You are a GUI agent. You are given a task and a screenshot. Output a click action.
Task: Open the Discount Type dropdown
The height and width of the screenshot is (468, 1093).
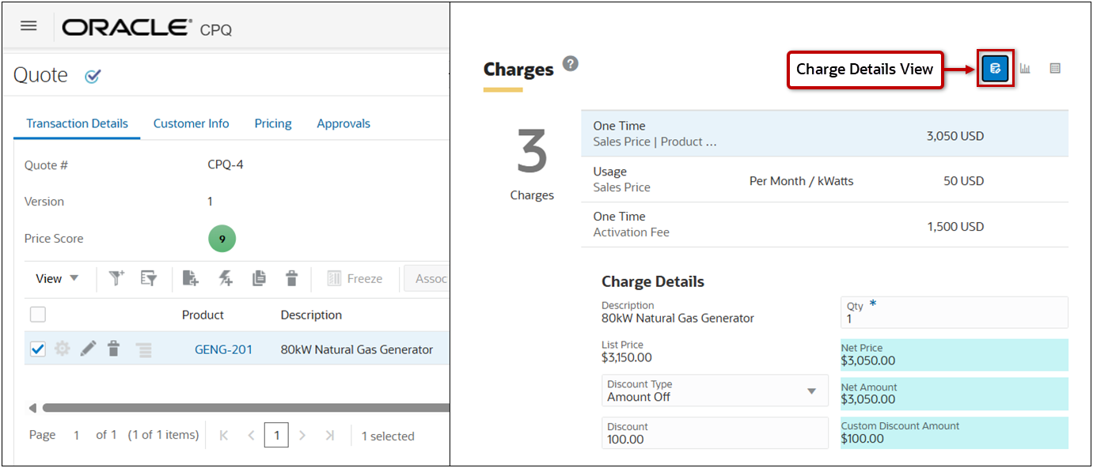(812, 391)
